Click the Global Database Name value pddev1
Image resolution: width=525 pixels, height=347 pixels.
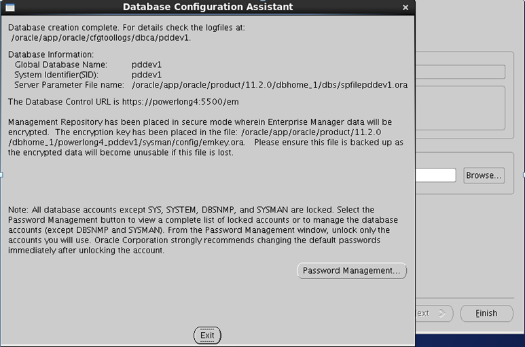pyautogui.click(x=146, y=65)
